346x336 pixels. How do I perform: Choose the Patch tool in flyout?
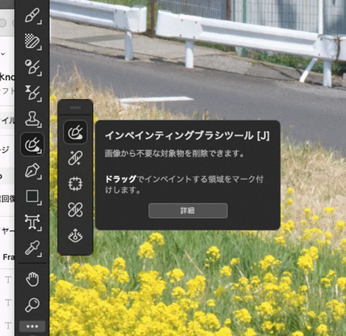point(75,184)
